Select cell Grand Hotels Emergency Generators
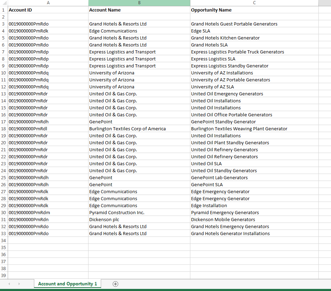 pyautogui.click(x=254, y=226)
